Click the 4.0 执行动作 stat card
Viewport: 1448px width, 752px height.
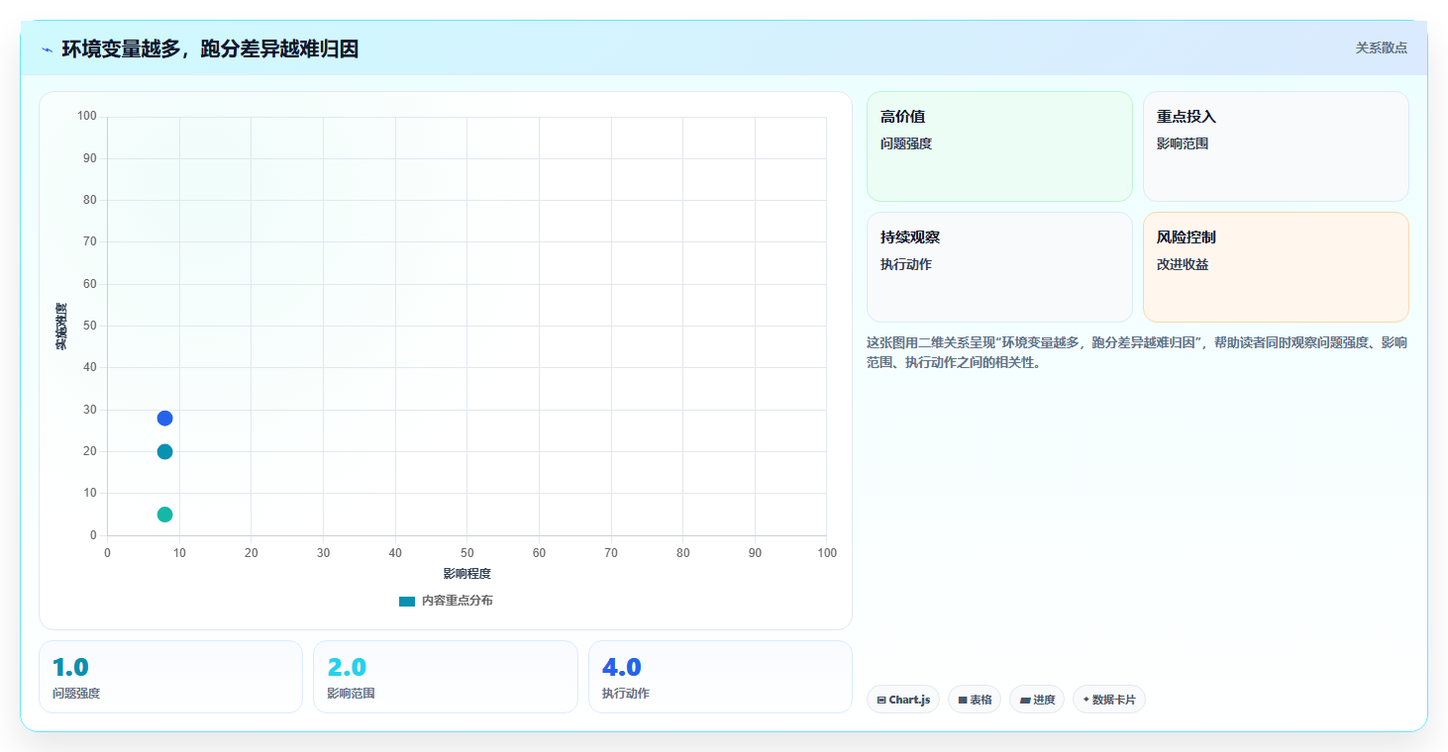[x=720, y=677]
